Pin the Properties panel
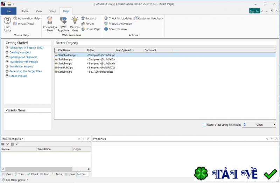 coord(272,139)
